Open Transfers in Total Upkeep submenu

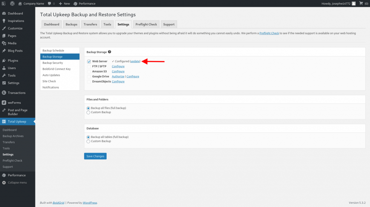[9, 142]
